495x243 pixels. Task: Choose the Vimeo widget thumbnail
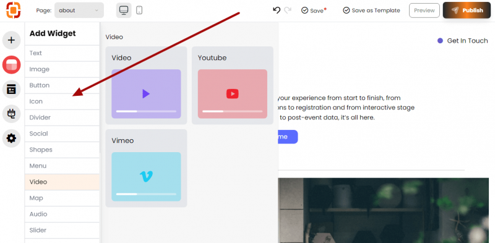coord(146,176)
